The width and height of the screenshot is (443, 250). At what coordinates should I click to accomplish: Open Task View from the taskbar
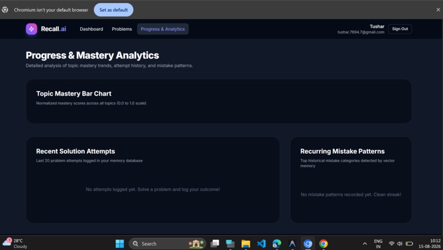point(215,243)
